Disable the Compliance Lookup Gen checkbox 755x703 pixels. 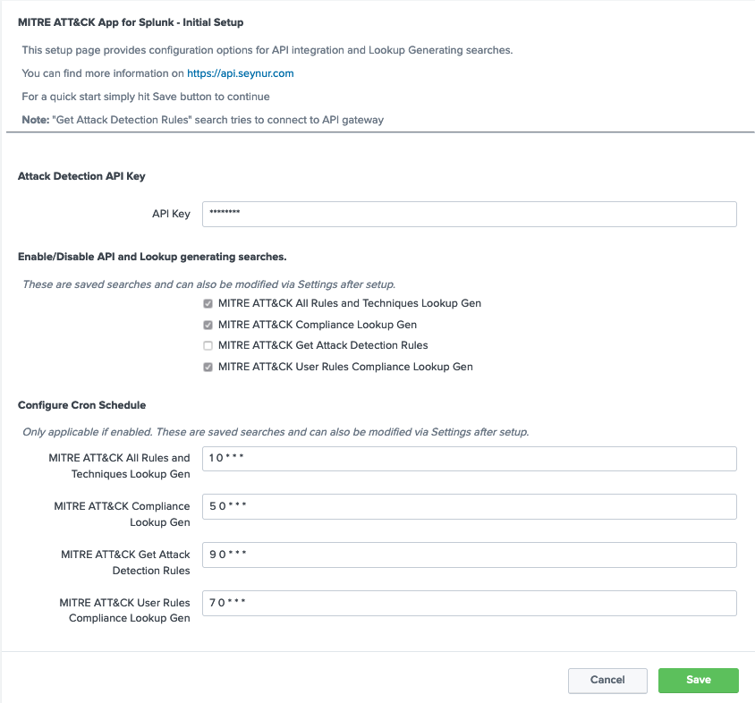tap(208, 325)
